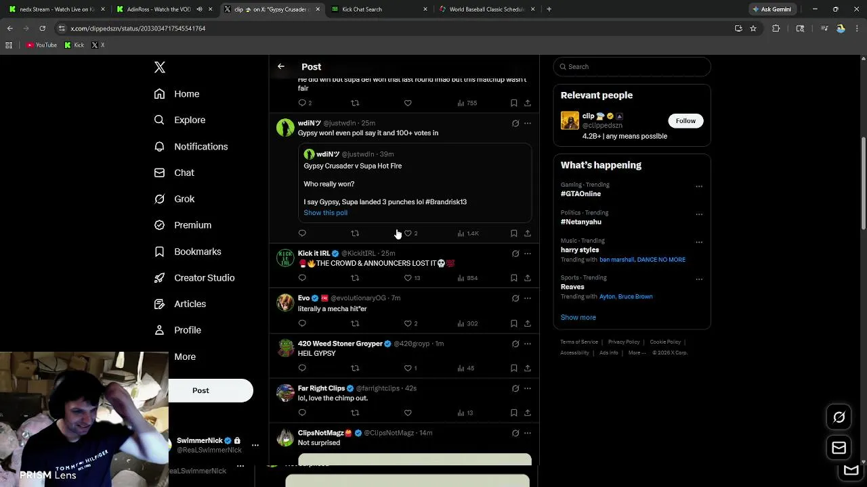Open options for harry styles trend
Screen dimensions: 867x487
pyautogui.click(x=699, y=242)
